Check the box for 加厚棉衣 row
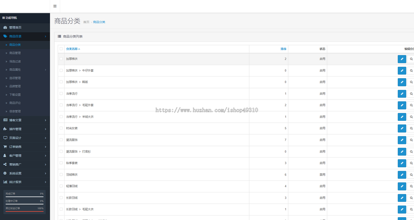Image resolution: width=414 pixels, height=220 pixels. click(x=61, y=59)
